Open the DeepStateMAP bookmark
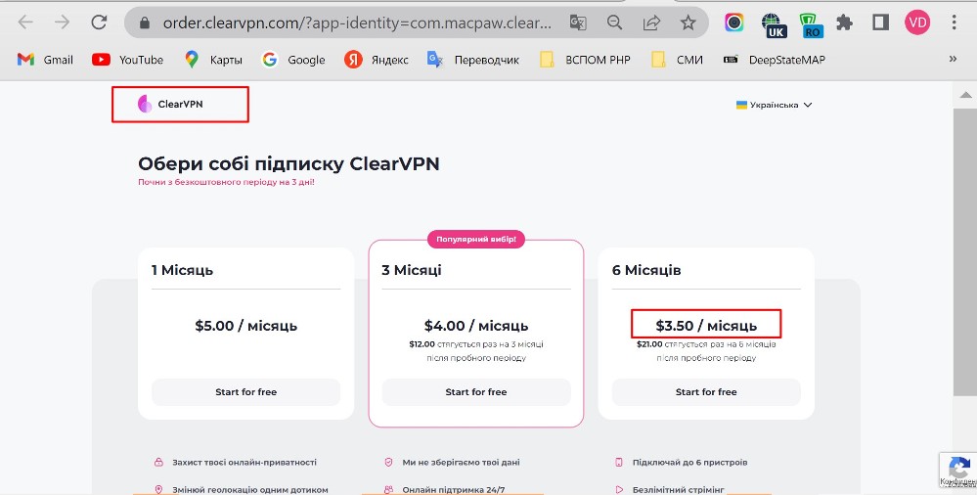This screenshot has width=977, height=495. [775, 60]
